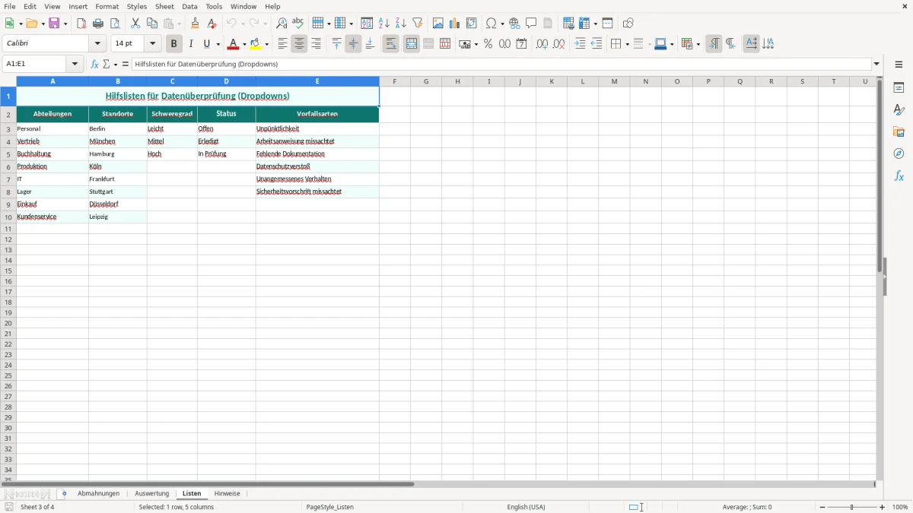Toggle Underline formatting
Viewport: 913px width, 513px height.
pos(206,44)
